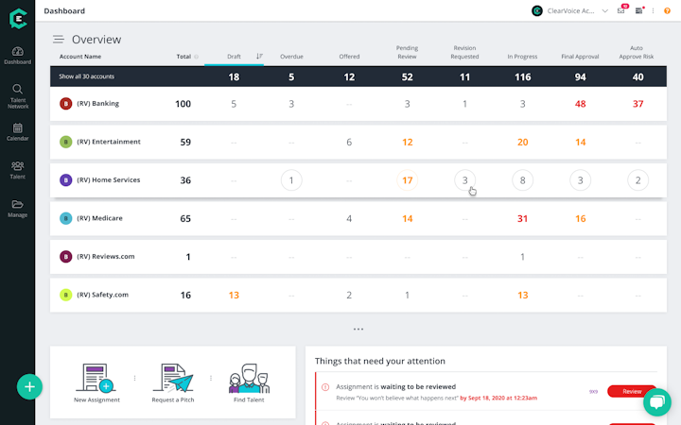Image resolution: width=681 pixels, height=425 pixels.
Task: Select the In Progress column header
Action: (x=522, y=57)
